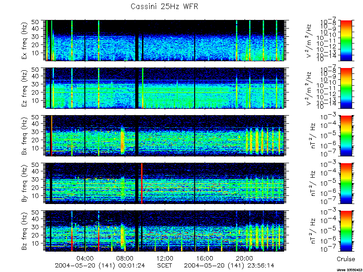This screenshot has height=272, width=363.
Task: Click the By spectrogram panel
Action: point(165,184)
